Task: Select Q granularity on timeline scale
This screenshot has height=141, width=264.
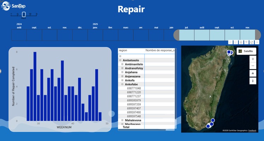Action: [17, 14]
